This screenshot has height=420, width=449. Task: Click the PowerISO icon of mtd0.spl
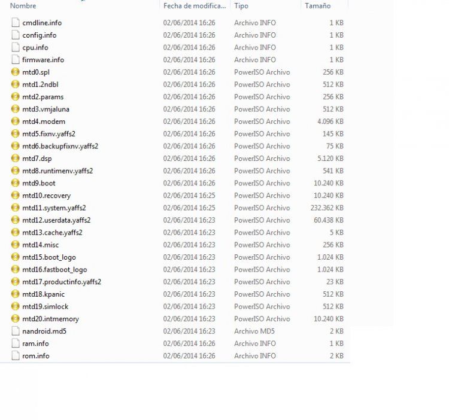[x=15, y=72]
